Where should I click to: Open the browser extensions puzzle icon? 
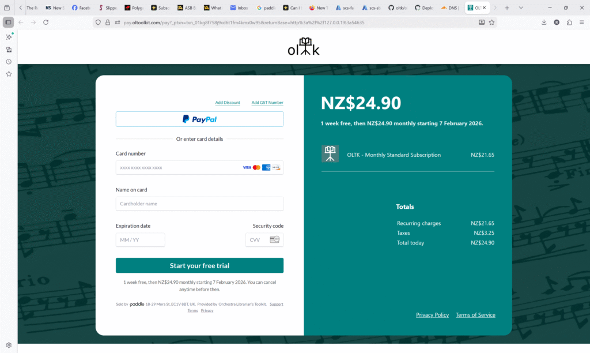coord(569,22)
